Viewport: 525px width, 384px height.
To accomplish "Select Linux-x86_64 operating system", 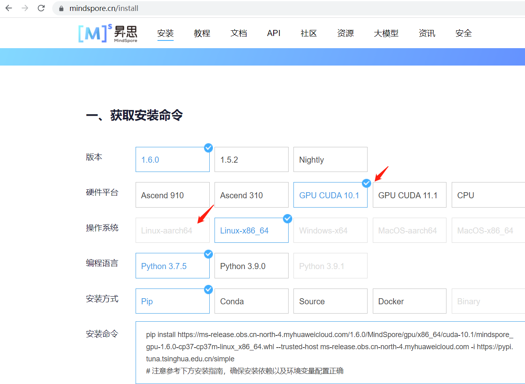I will [x=251, y=230].
